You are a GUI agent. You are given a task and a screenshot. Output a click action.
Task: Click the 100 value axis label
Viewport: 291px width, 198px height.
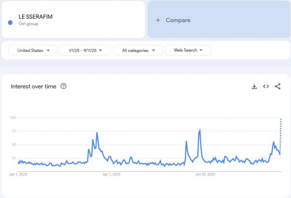[x=13, y=118]
